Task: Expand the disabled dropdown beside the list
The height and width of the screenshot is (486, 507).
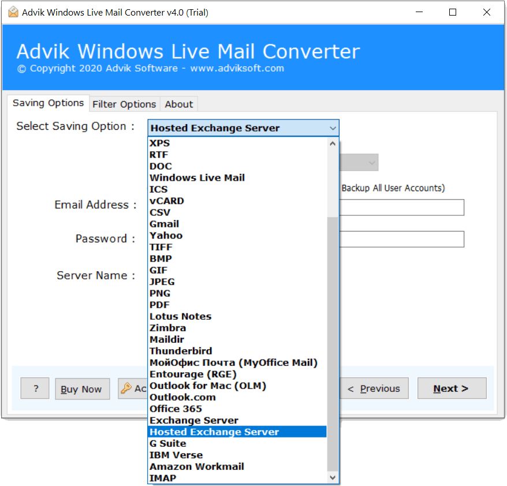Action: [359, 163]
